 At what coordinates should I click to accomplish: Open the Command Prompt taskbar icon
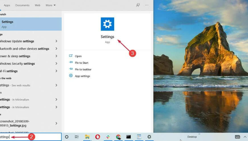point(128,137)
